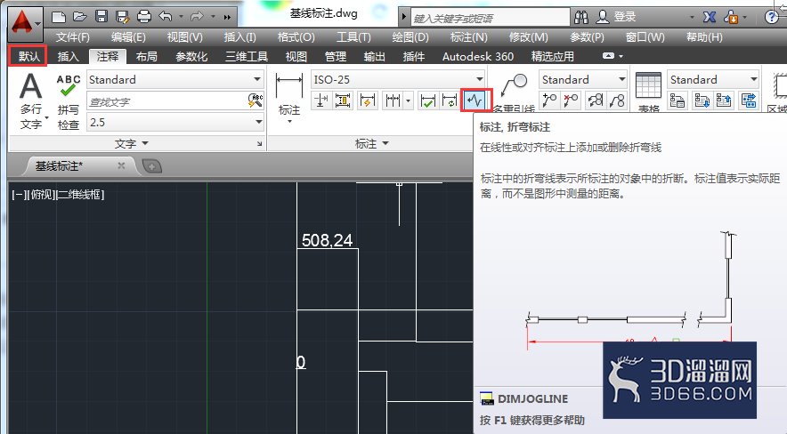Open the Autodesk 360 ribbon tab
This screenshot has width=787, height=434.
click(x=478, y=56)
